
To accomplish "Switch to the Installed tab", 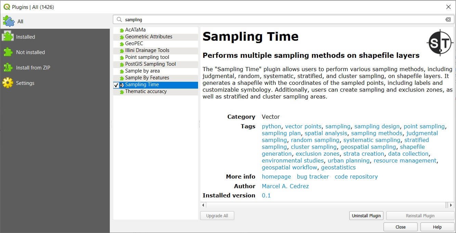I will (55, 37).
